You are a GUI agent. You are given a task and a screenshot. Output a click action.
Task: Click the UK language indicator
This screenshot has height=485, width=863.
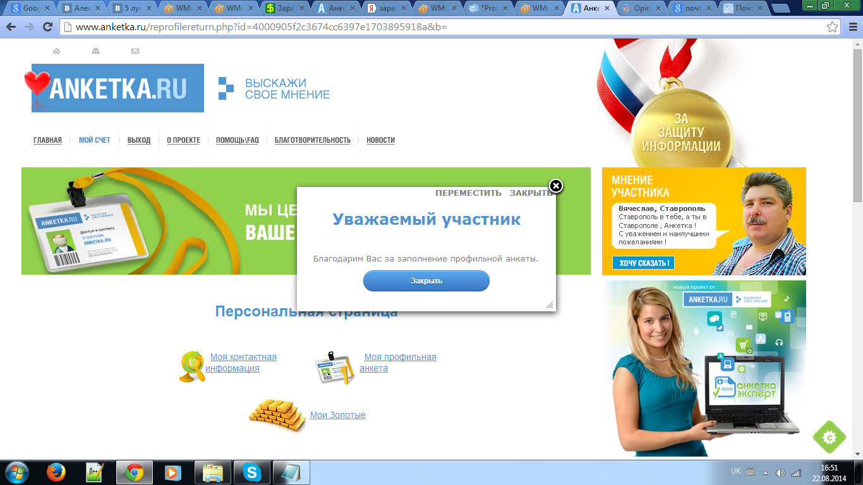click(736, 471)
